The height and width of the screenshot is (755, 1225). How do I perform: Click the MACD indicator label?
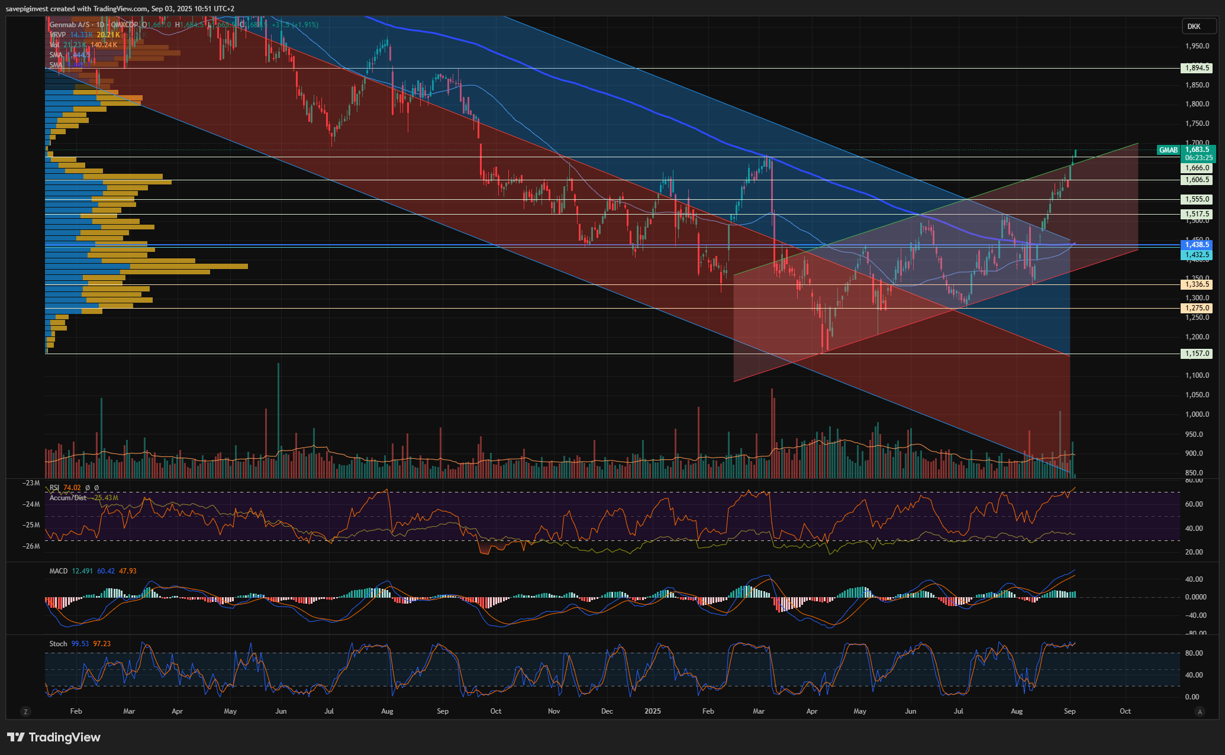click(x=59, y=571)
